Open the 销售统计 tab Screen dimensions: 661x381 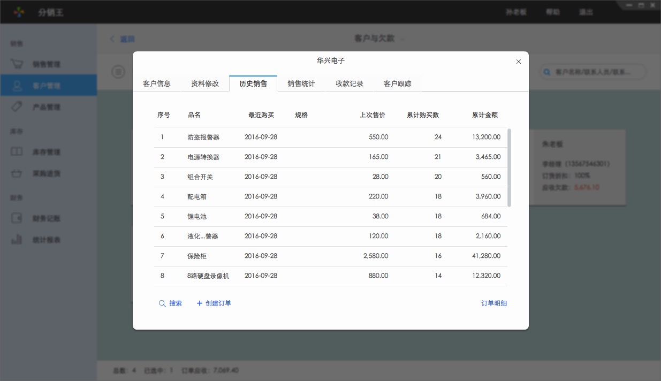click(x=301, y=83)
